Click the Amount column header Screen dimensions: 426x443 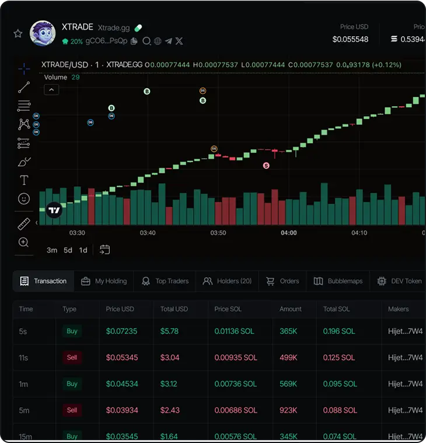[x=291, y=309]
